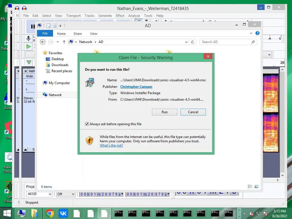292x219 pixels.
Task: Open recent locations dropdown arrow
Action: point(58,42)
